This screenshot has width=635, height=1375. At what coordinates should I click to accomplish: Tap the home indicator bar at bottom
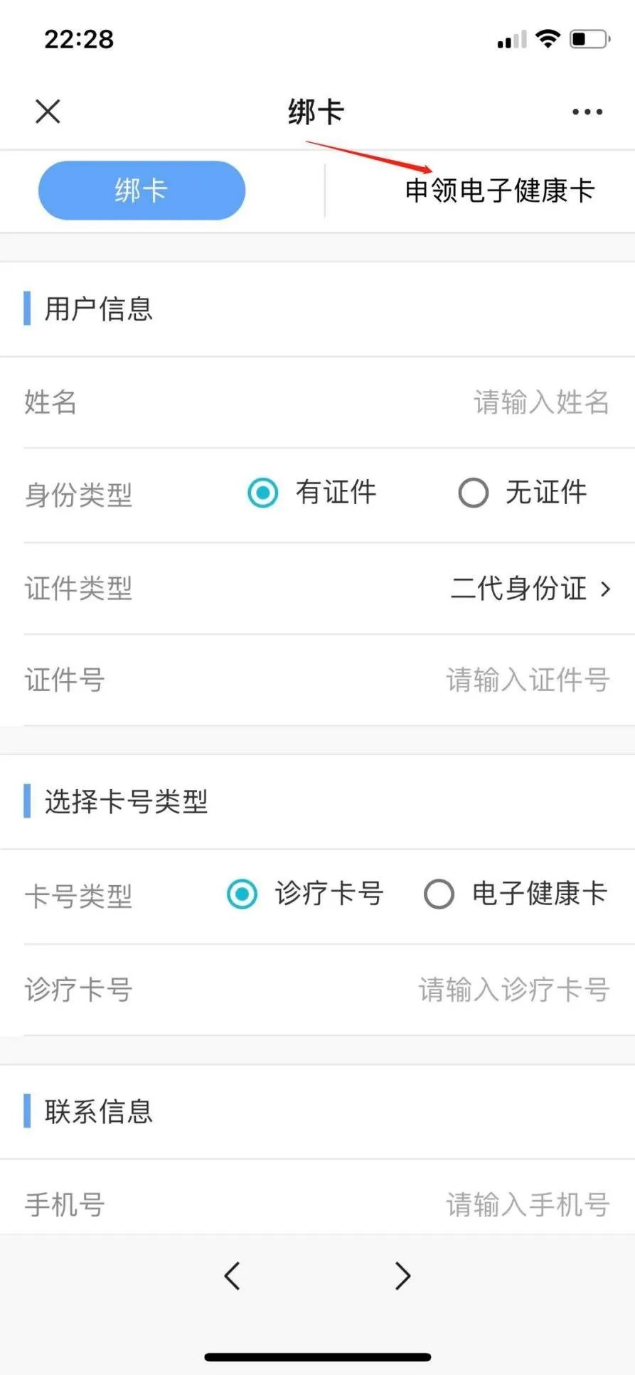(x=317, y=1357)
